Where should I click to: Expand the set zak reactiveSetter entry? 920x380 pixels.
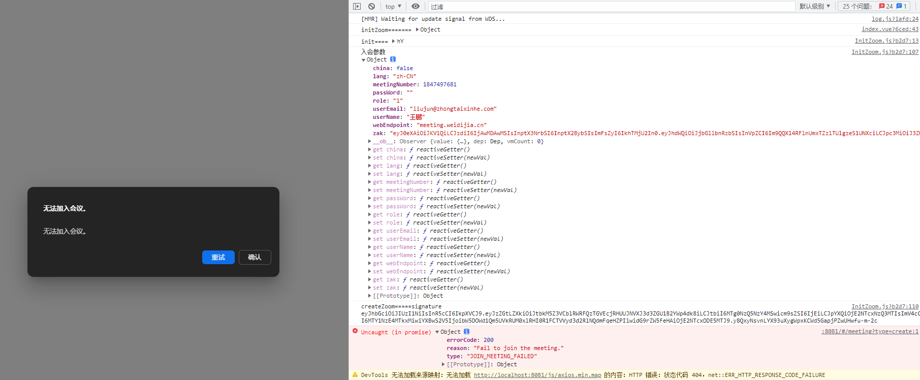click(x=369, y=288)
